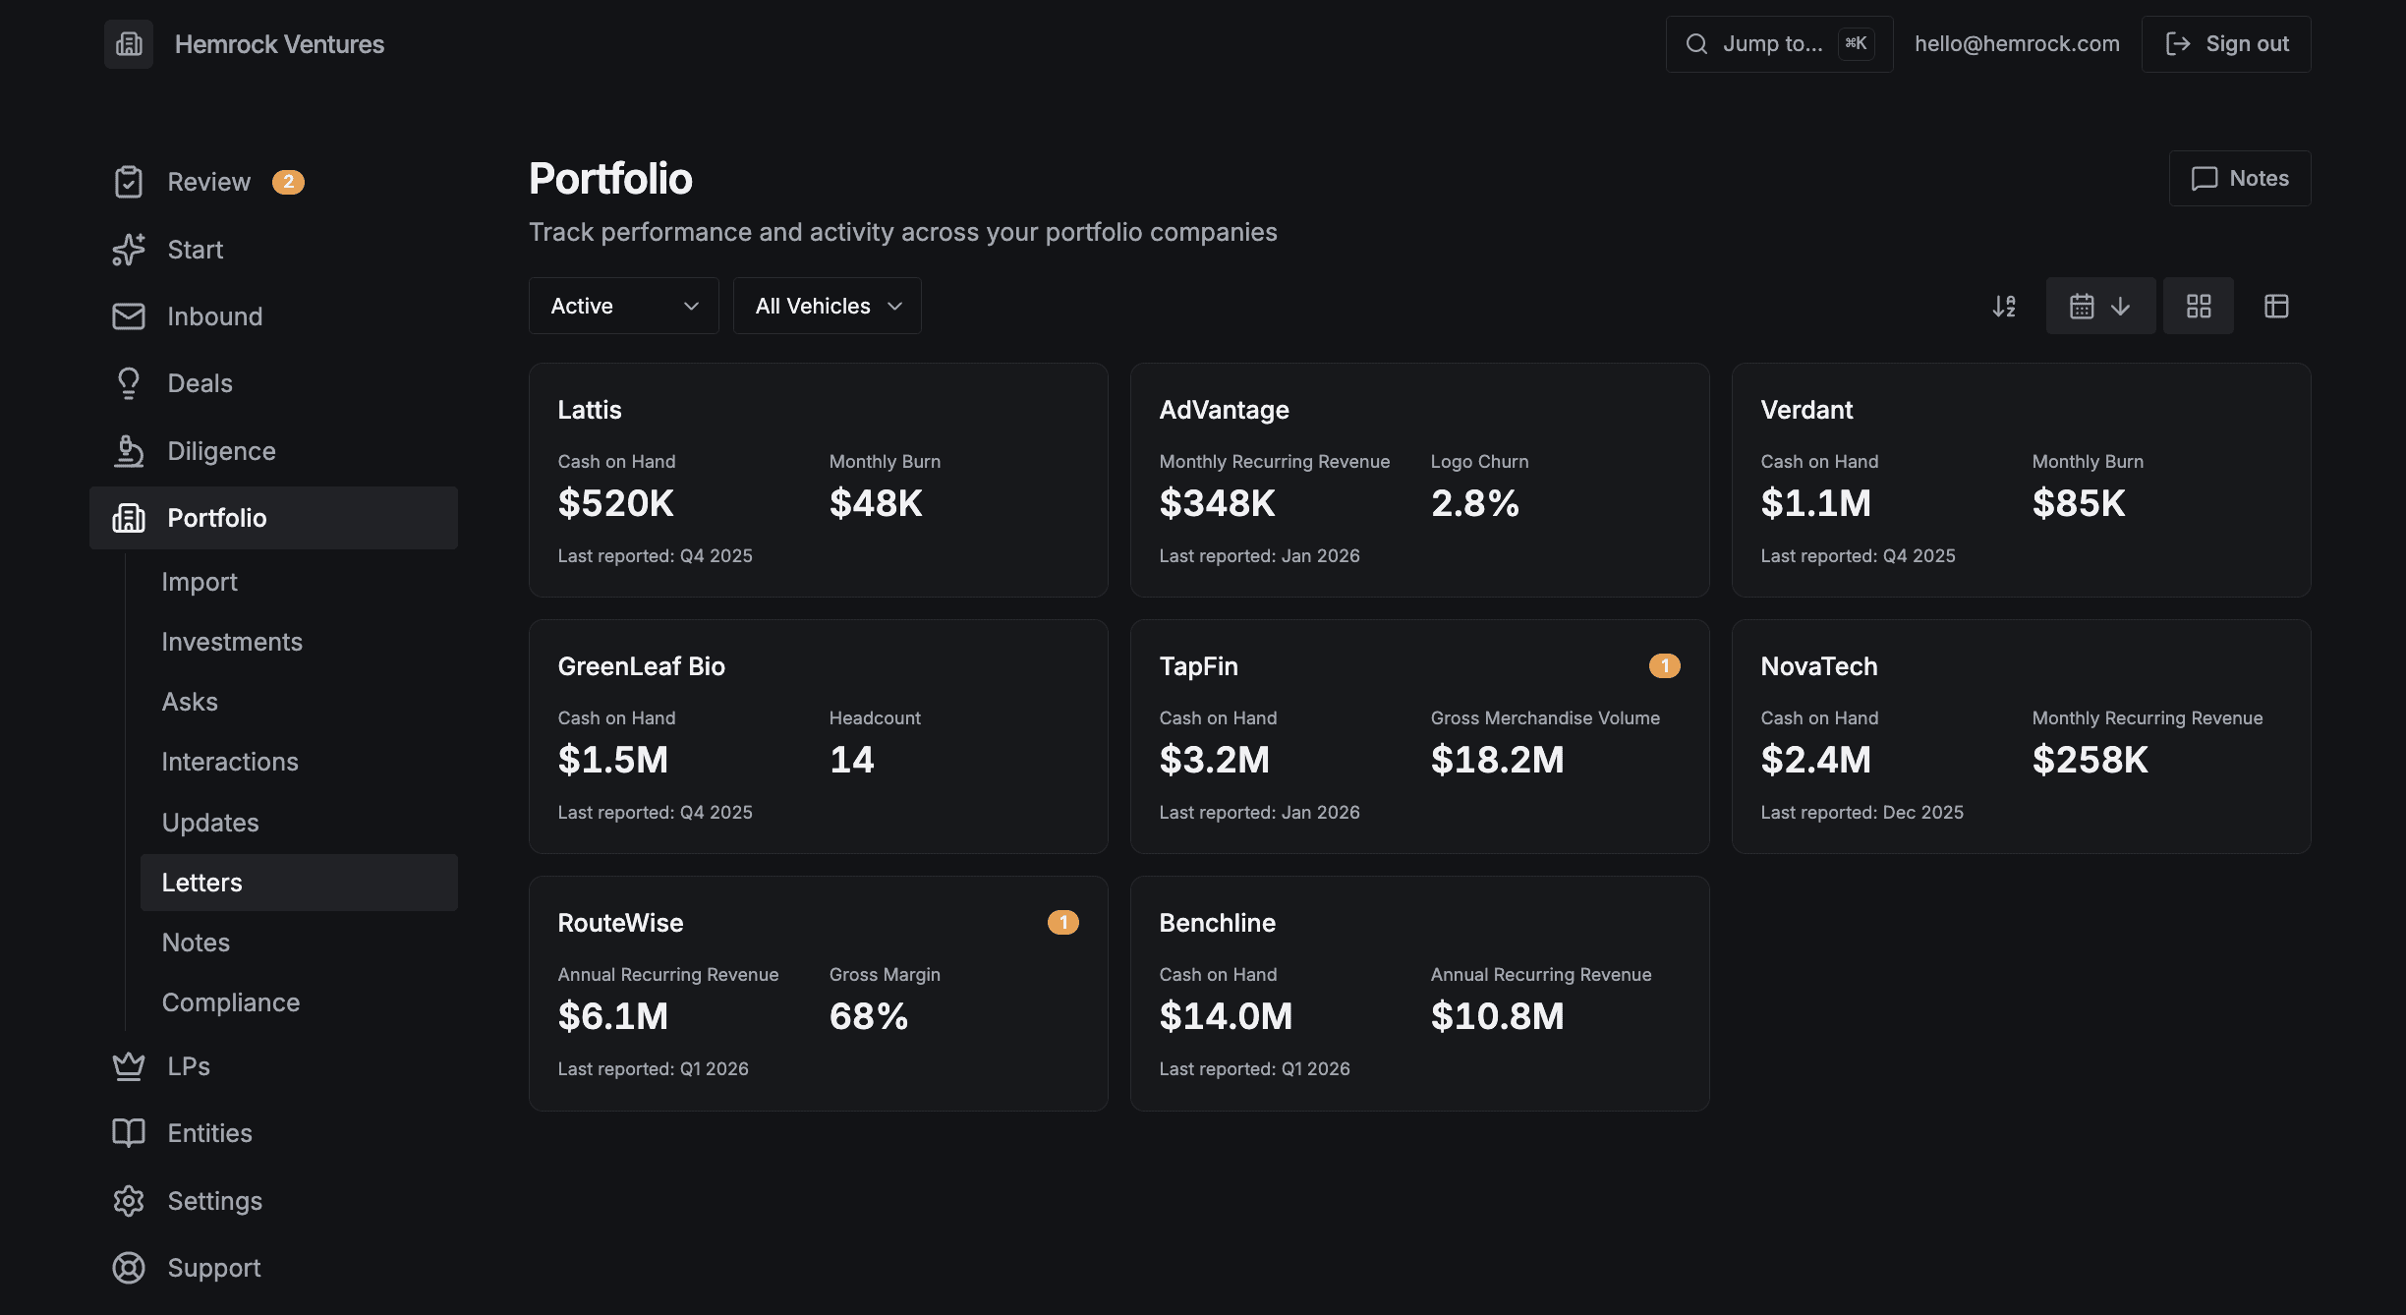Open the Verdant company card
Image resolution: width=2406 pixels, height=1315 pixels.
[x=2022, y=481]
